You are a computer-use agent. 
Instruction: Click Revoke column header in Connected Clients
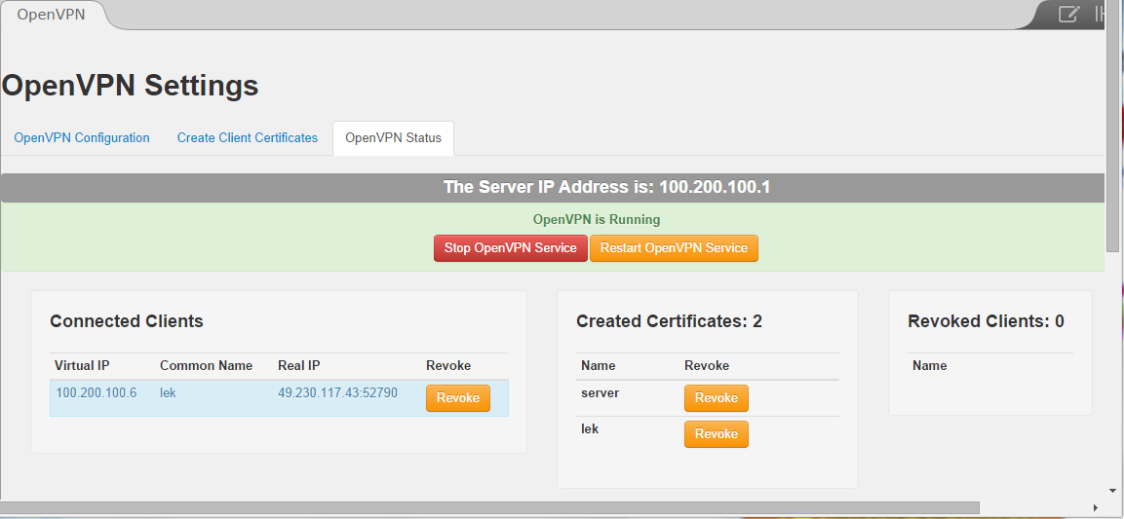point(448,366)
